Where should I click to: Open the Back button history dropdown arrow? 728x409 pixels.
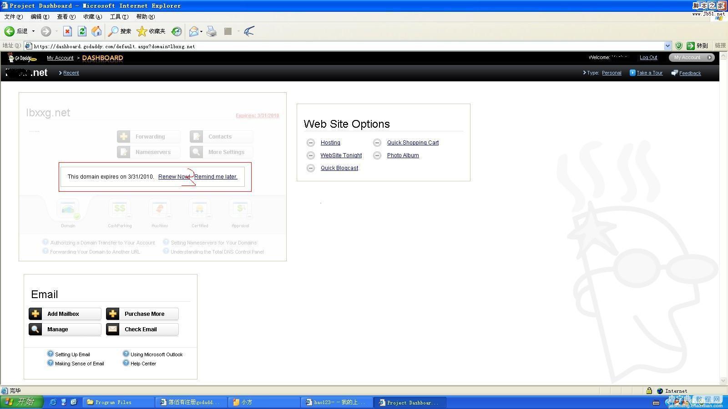(33, 31)
